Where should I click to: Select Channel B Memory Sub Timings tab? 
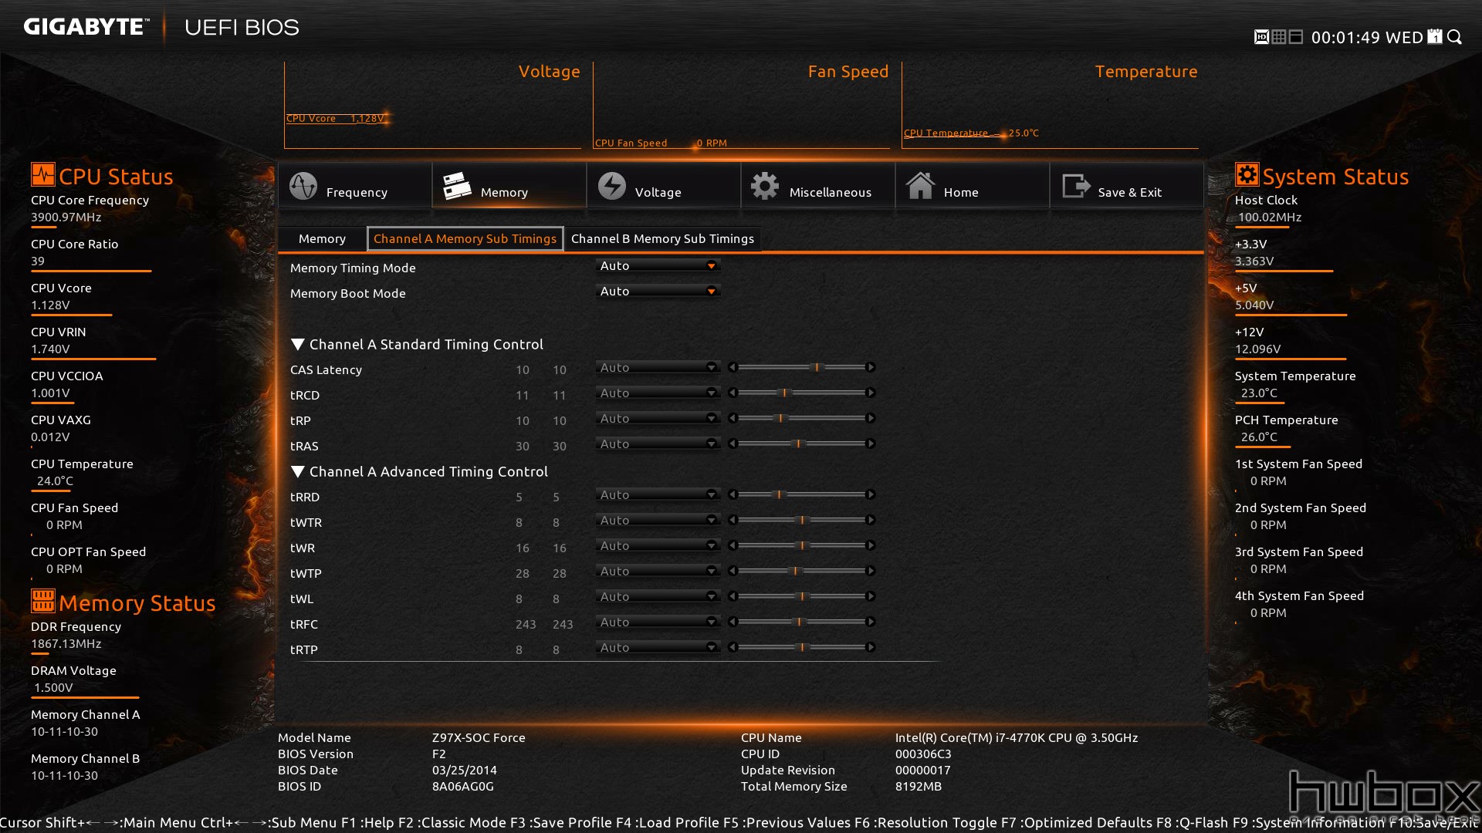point(662,238)
